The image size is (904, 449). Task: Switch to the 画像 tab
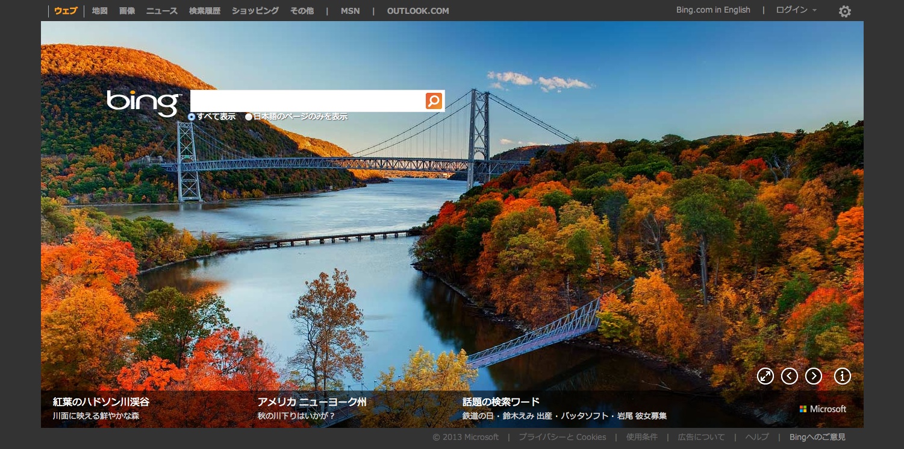(x=127, y=11)
